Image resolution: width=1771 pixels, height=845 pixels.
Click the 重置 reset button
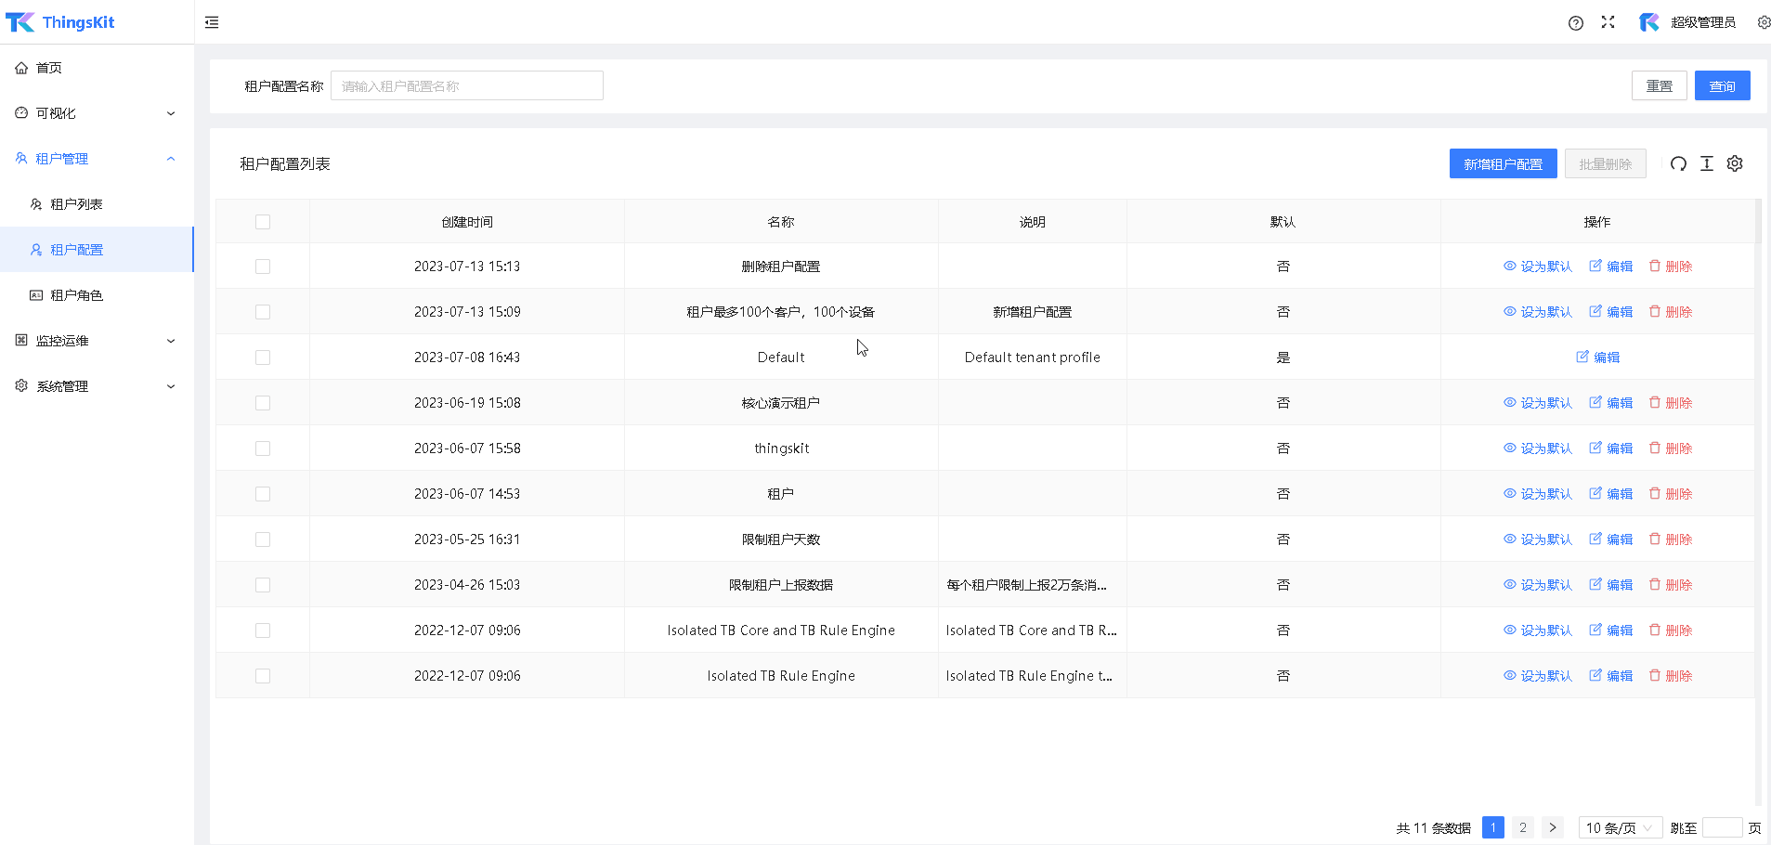click(1660, 85)
